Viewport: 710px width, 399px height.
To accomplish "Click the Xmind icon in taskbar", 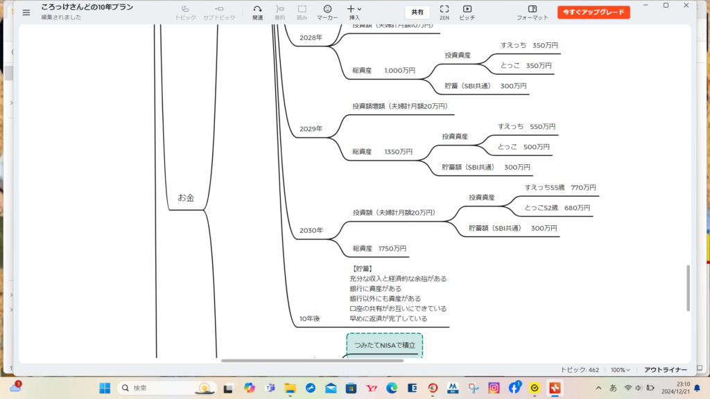I will (x=555, y=388).
